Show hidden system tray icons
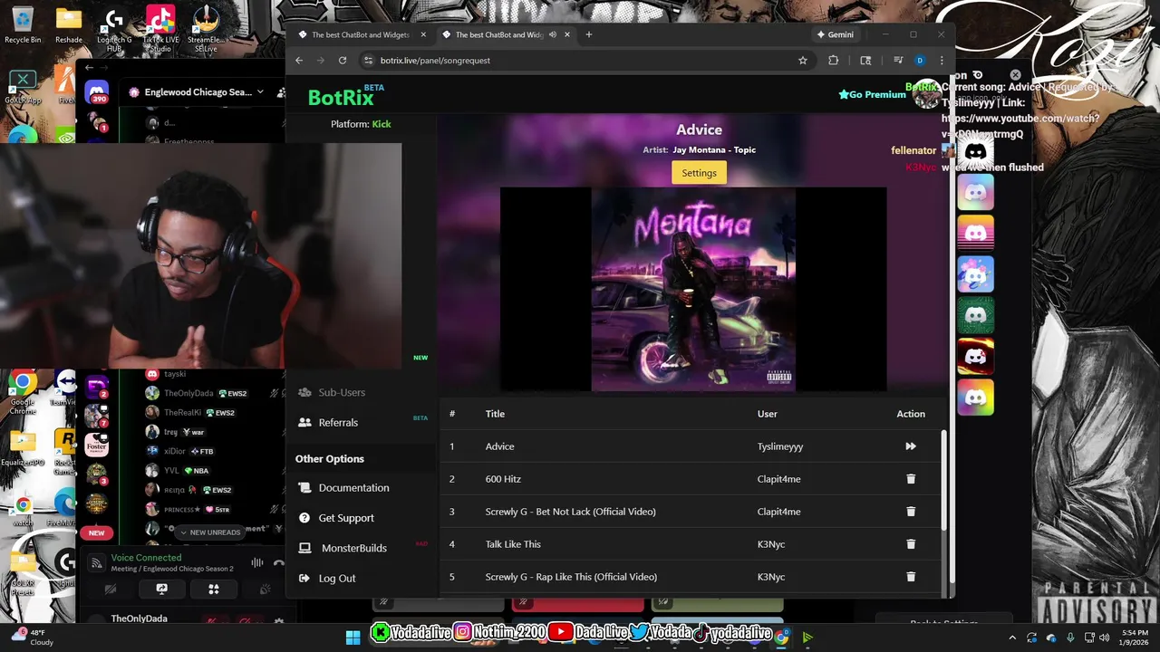This screenshot has height=652, width=1160. (x=1012, y=638)
